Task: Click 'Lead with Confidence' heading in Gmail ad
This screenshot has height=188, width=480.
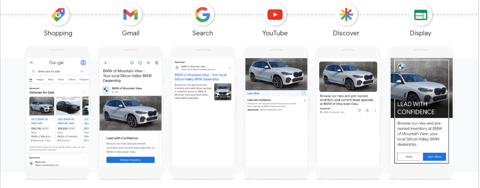Action: [x=122, y=138]
